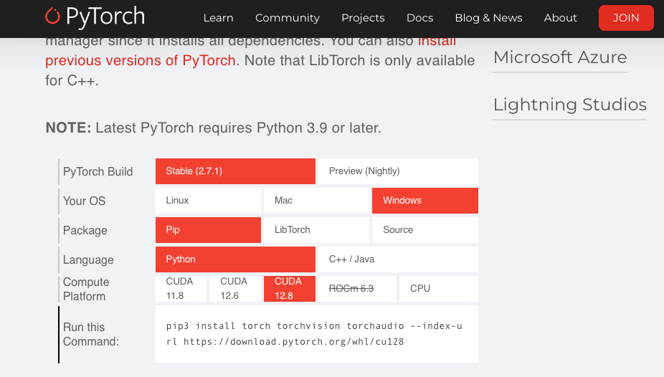Select the Preview (Nightly) build

tap(398, 171)
